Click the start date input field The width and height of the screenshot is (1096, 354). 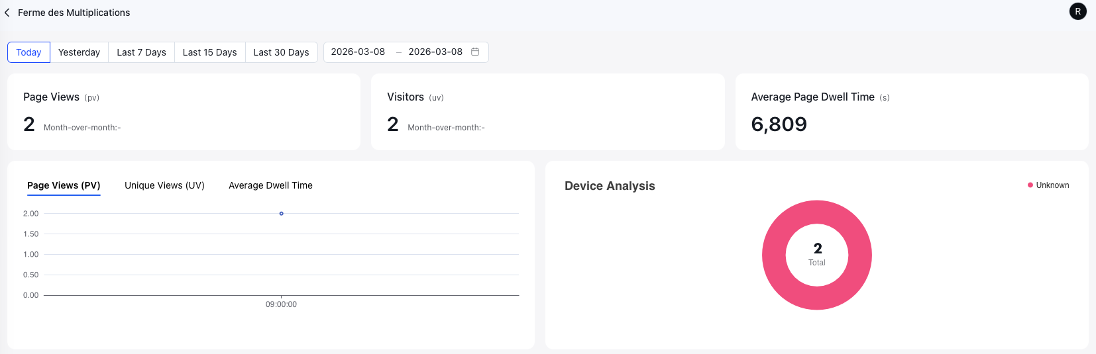[358, 52]
